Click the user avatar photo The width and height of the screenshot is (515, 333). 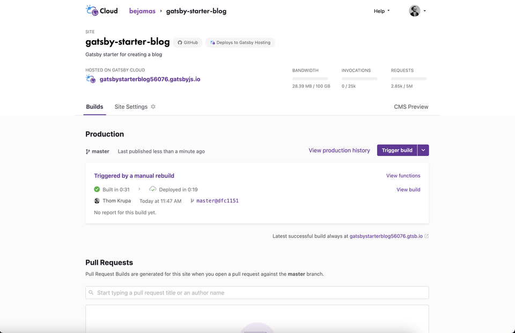click(x=415, y=11)
